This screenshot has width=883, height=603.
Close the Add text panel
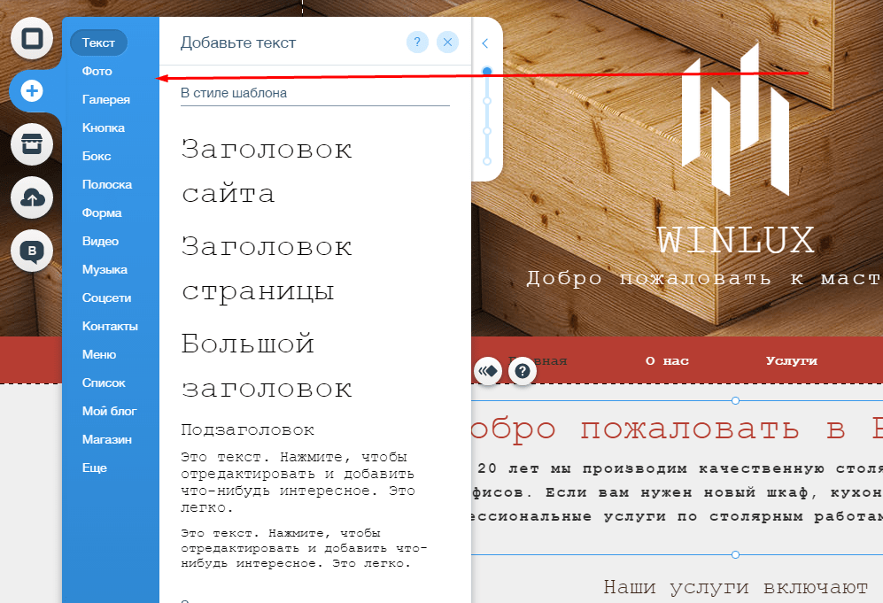[447, 43]
